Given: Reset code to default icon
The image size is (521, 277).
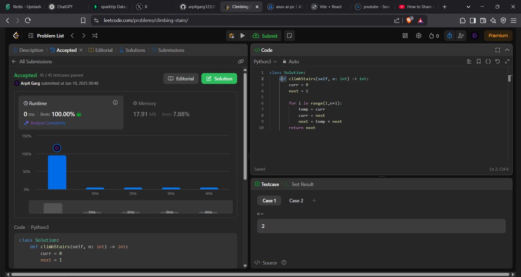Looking at the screenshot, I should [498, 62].
